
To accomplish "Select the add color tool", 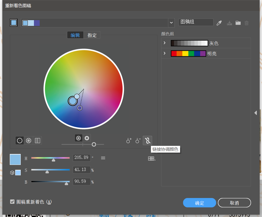I will tap(129, 141).
